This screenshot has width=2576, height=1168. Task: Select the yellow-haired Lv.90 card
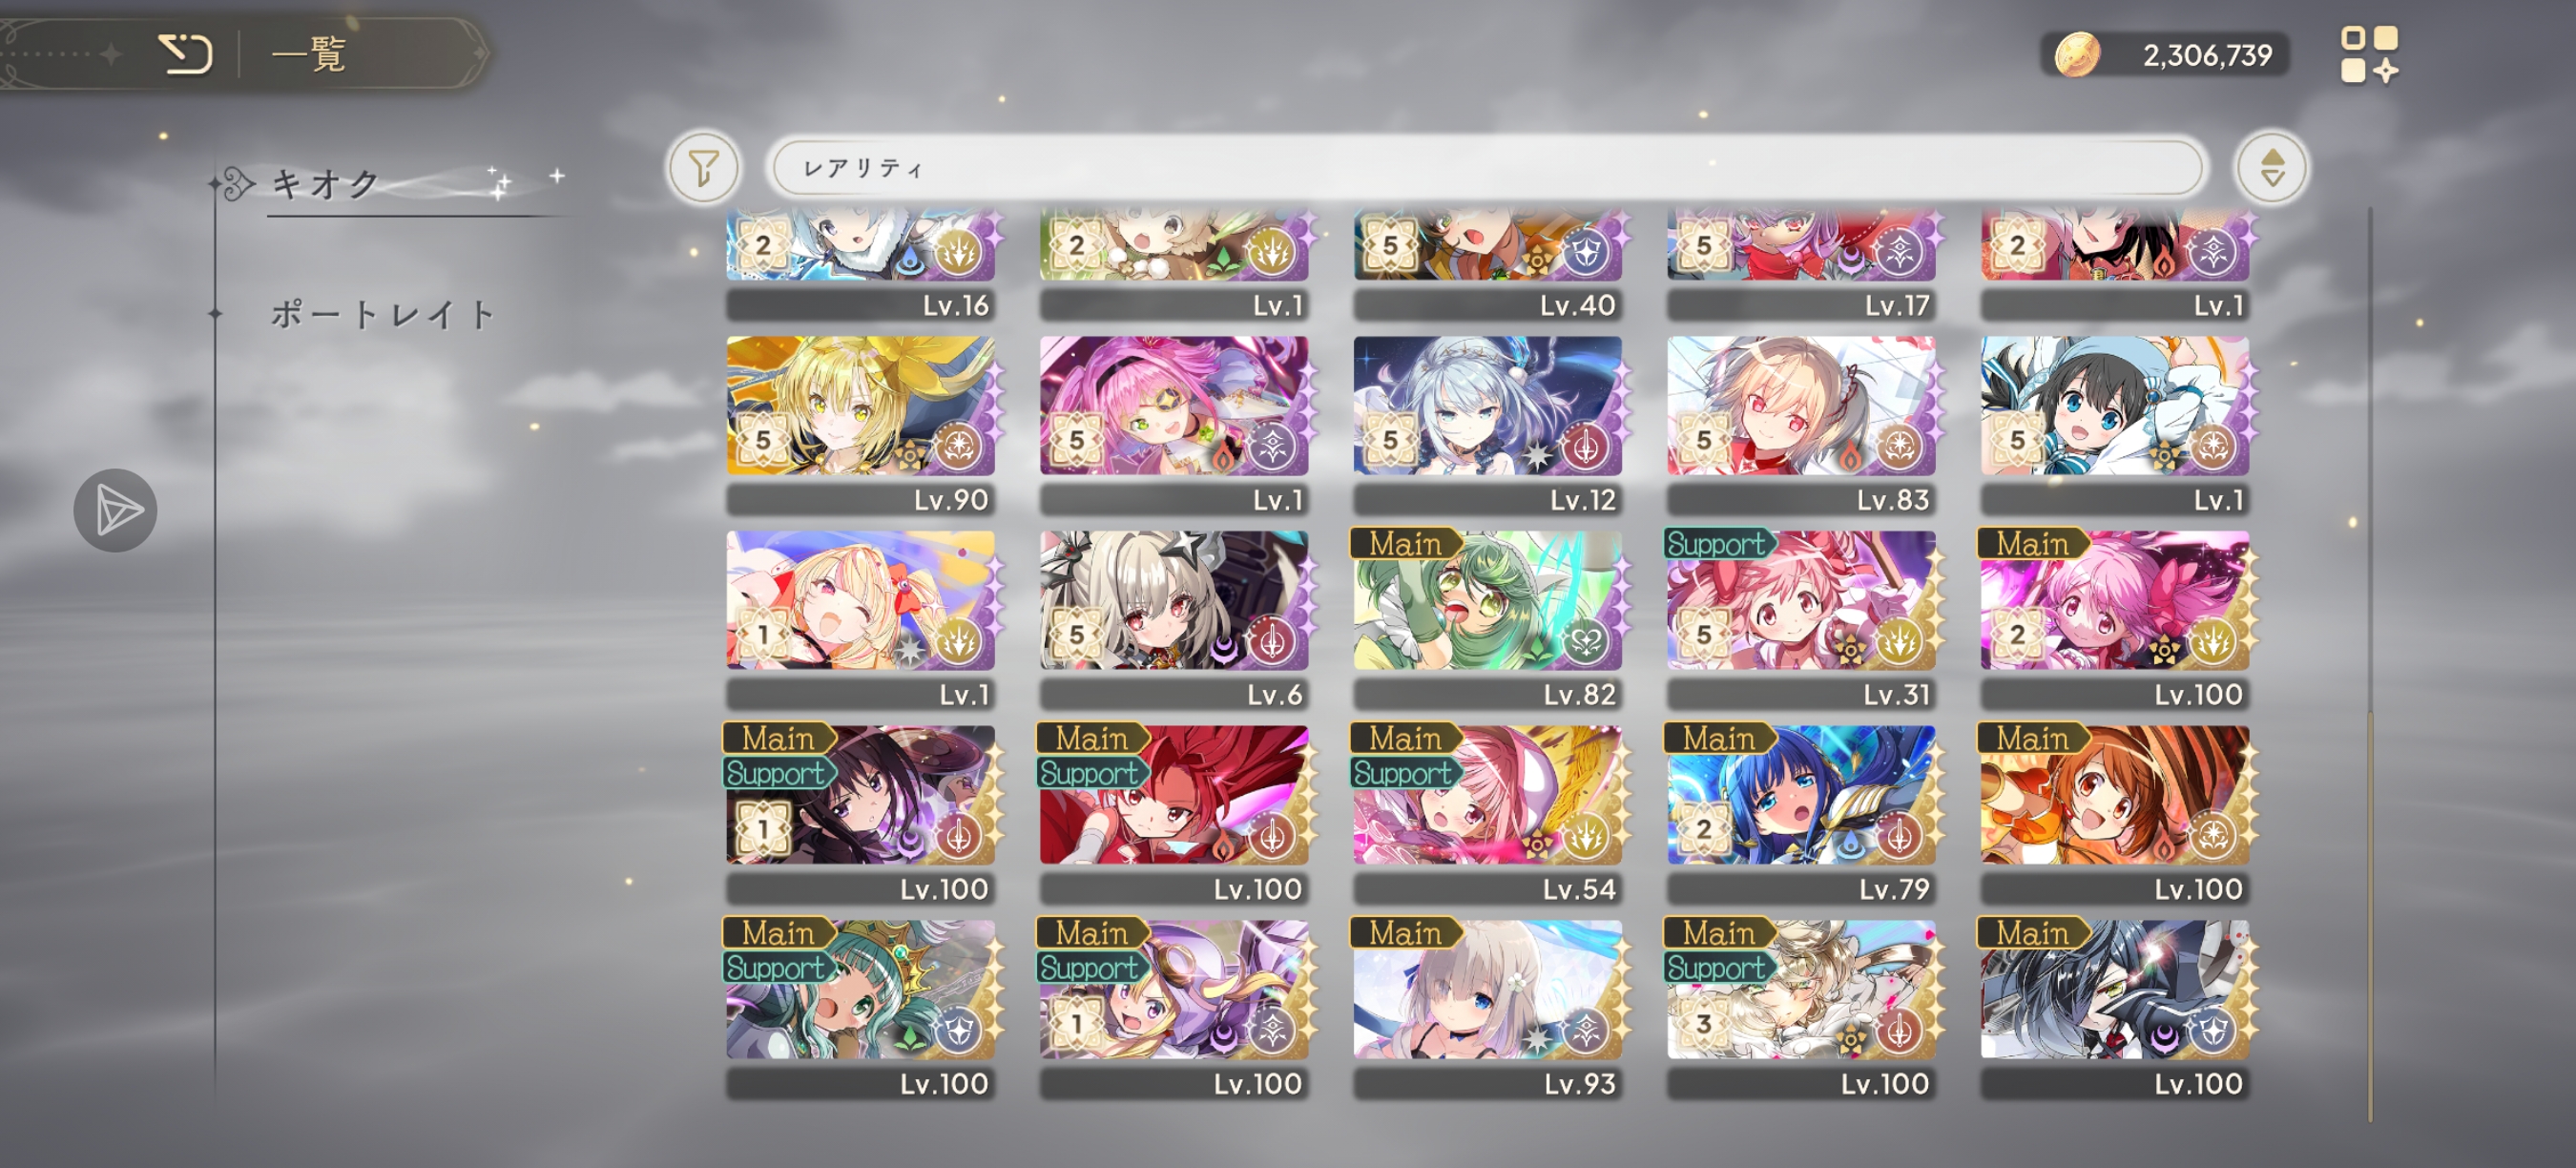[861, 424]
